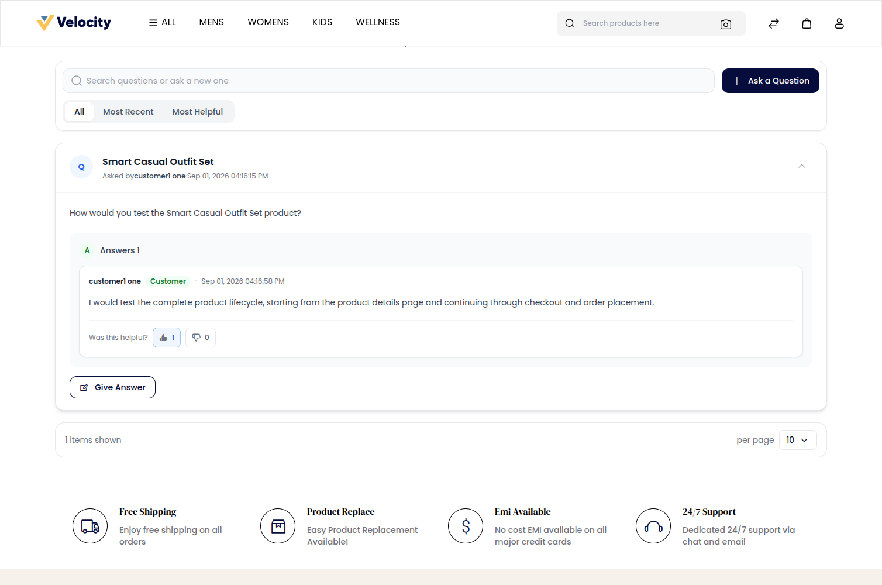
Task: Click the 24/7 Support headset icon
Action: (653, 526)
